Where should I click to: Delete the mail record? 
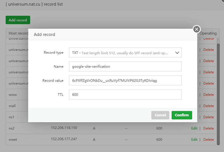209,106
